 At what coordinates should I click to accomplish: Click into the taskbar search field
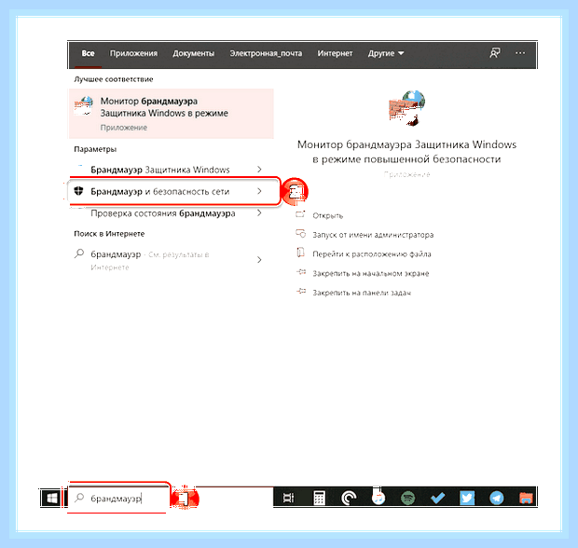click(118, 498)
